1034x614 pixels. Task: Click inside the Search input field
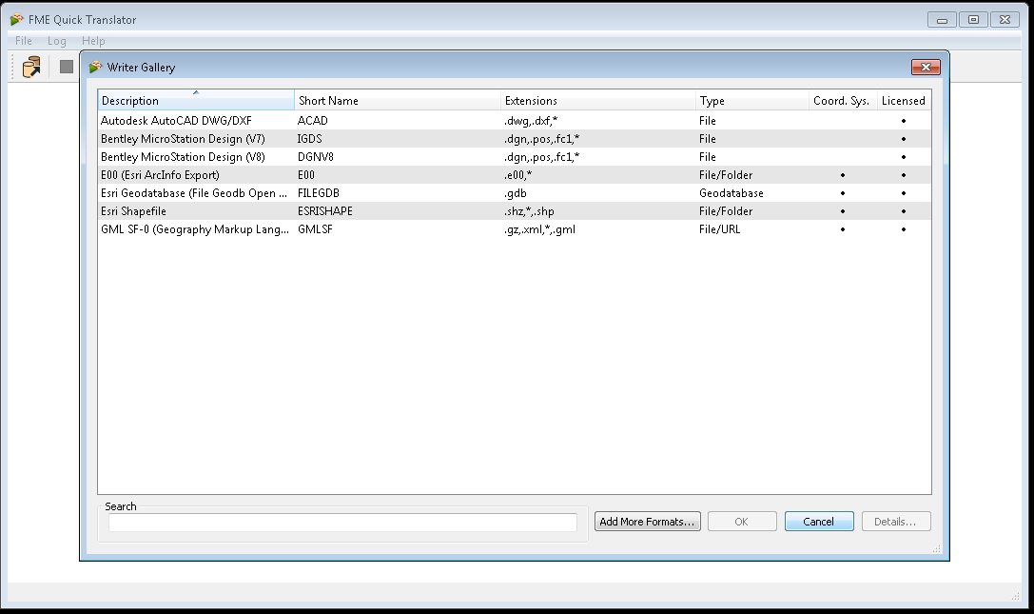pos(342,522)
